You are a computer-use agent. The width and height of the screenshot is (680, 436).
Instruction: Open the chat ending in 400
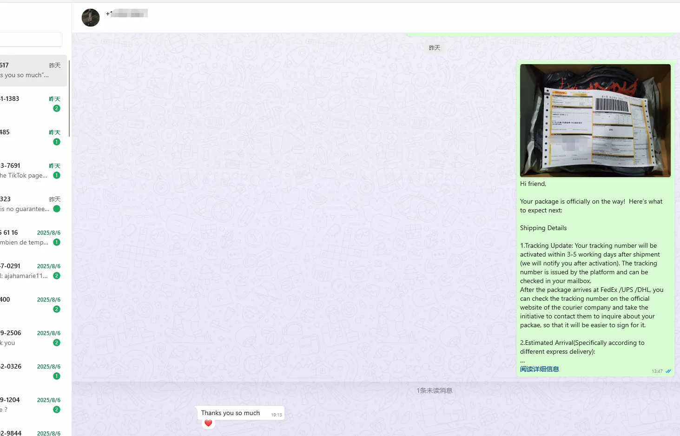click(x=28, y=304)
